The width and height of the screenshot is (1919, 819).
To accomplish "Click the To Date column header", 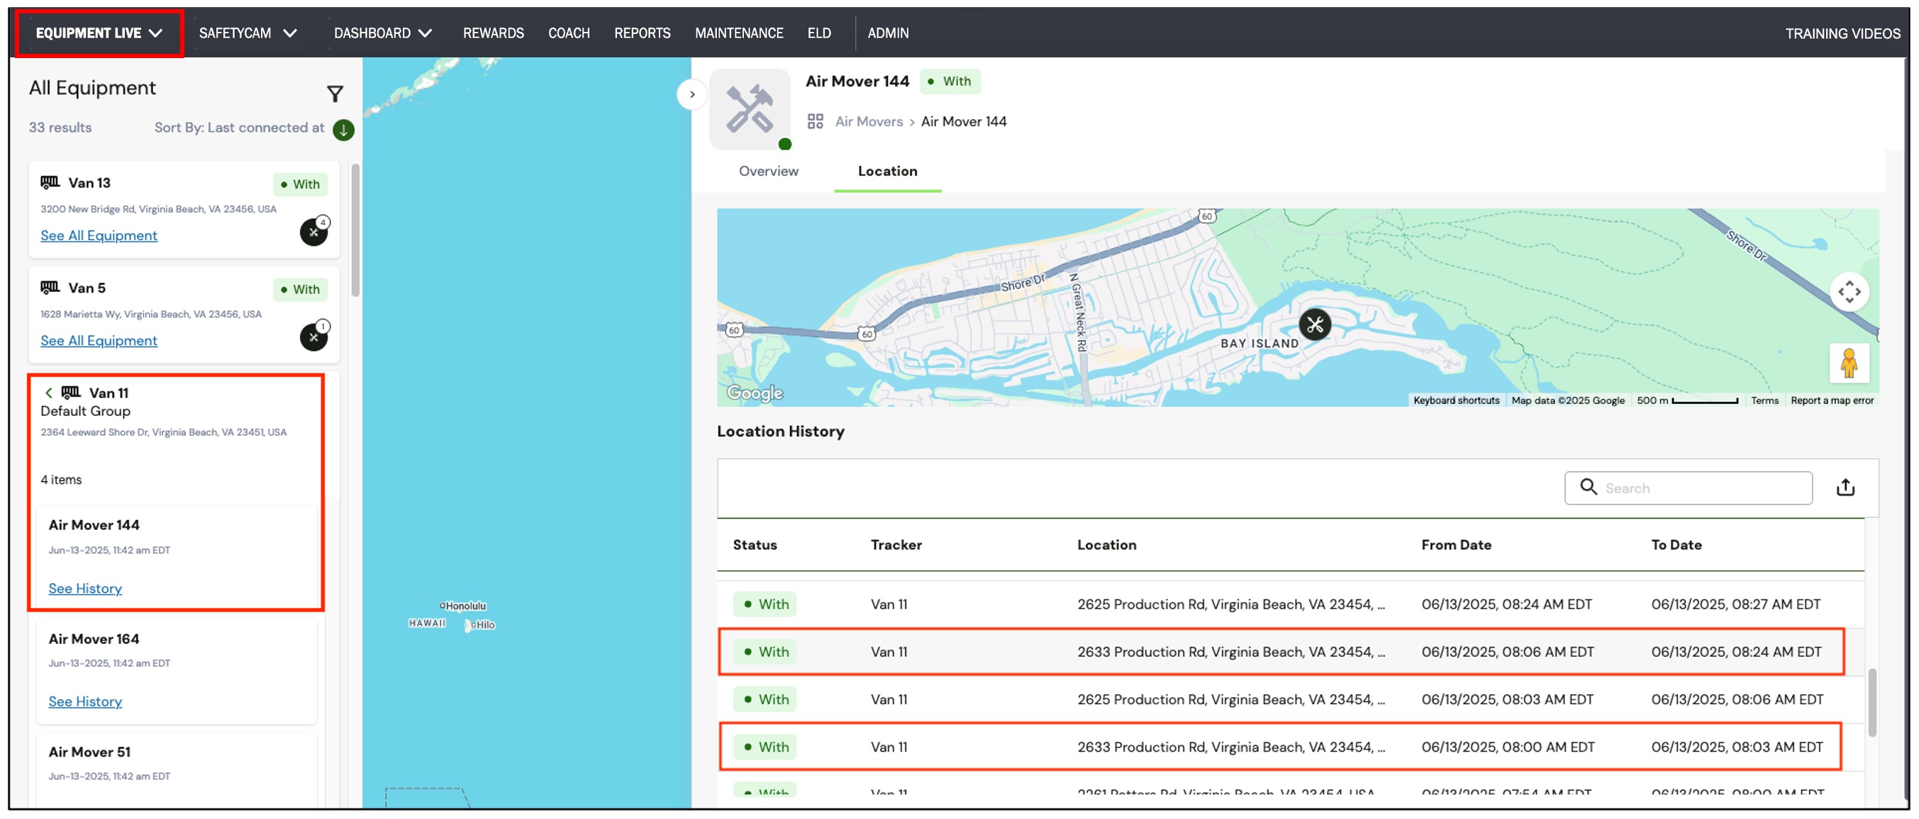I will pyautogui.click(x=1676, y=545).
